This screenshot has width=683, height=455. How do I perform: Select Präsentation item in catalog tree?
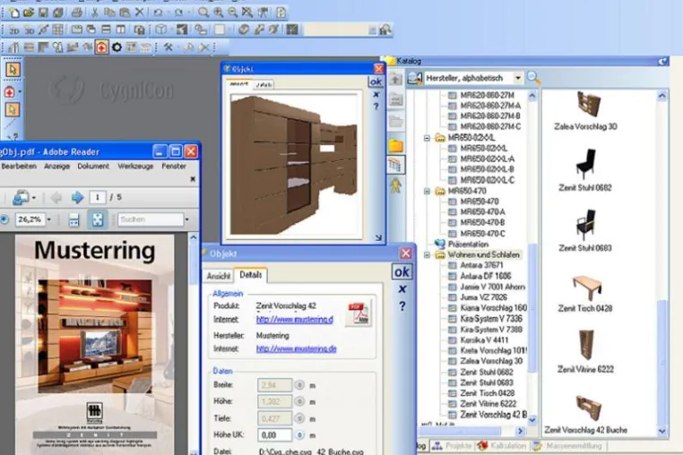(468, 245)
